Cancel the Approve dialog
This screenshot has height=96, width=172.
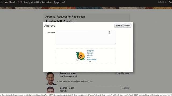(x=127, y=26)
